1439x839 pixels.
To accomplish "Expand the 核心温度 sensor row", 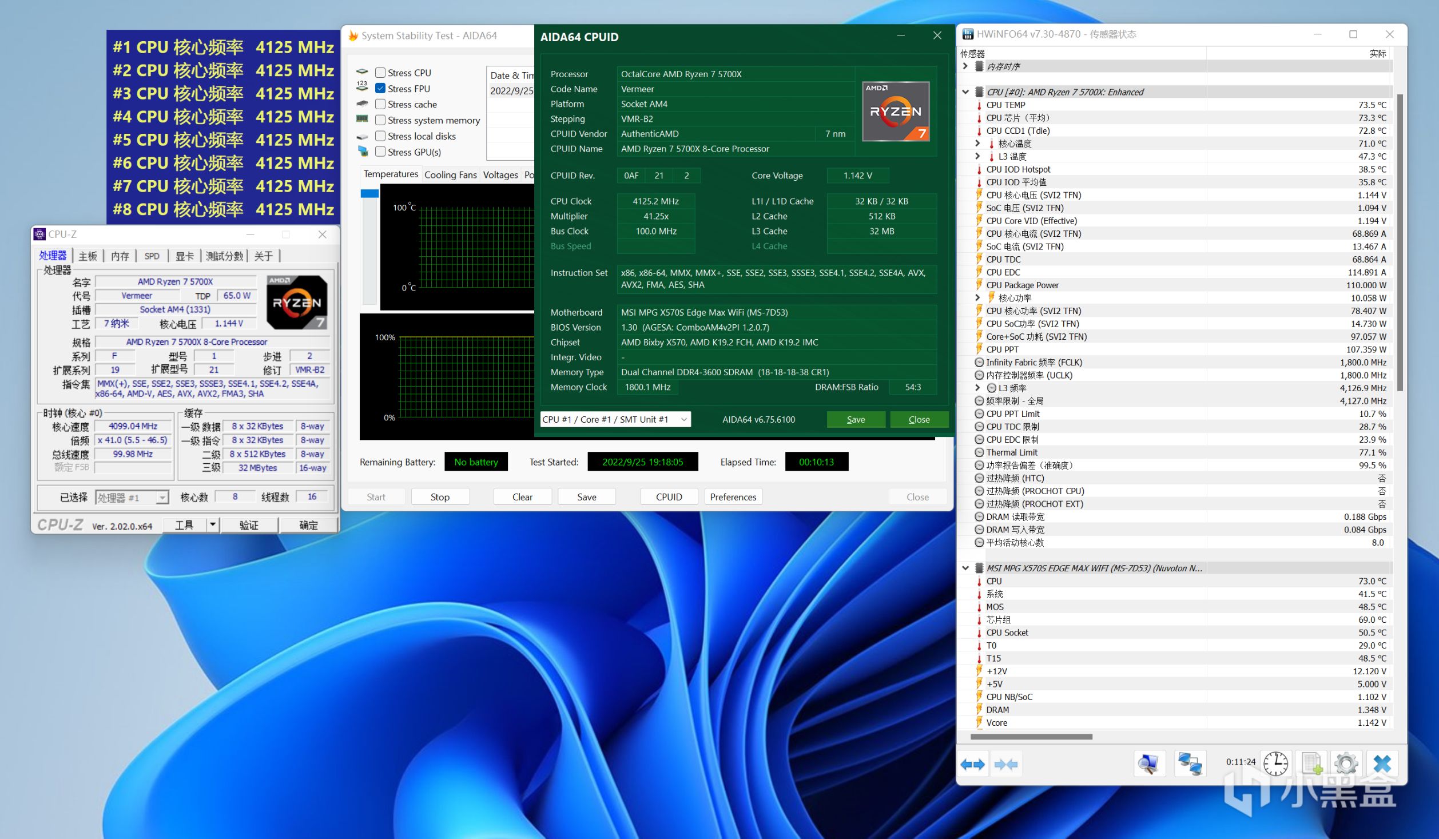I will point(978,144).
